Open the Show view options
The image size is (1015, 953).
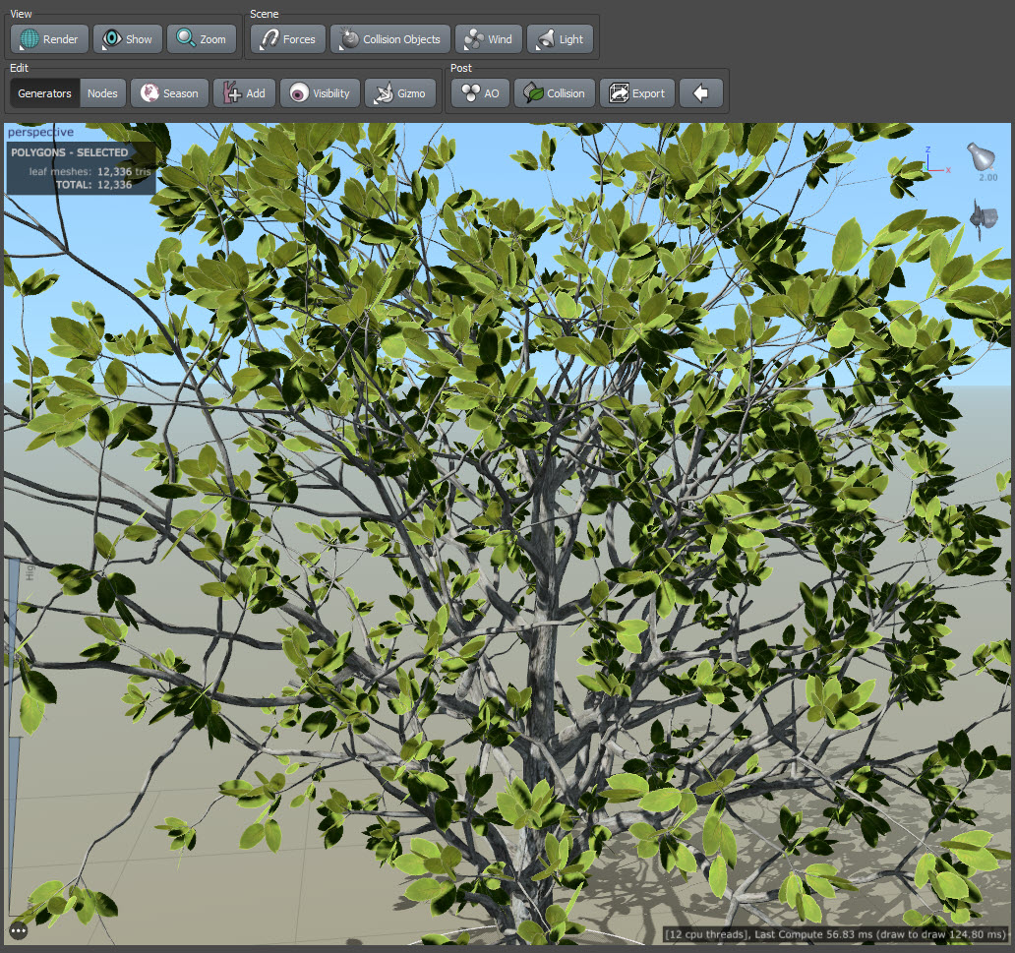pos(128,38)
